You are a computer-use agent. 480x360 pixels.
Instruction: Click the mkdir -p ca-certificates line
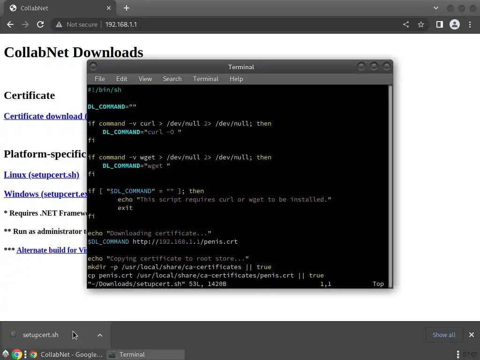(180, 267)
